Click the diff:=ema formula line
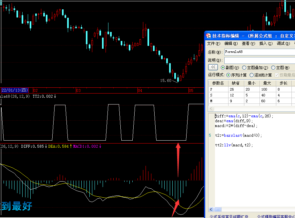Screen dimensions: 295x218 244,116
